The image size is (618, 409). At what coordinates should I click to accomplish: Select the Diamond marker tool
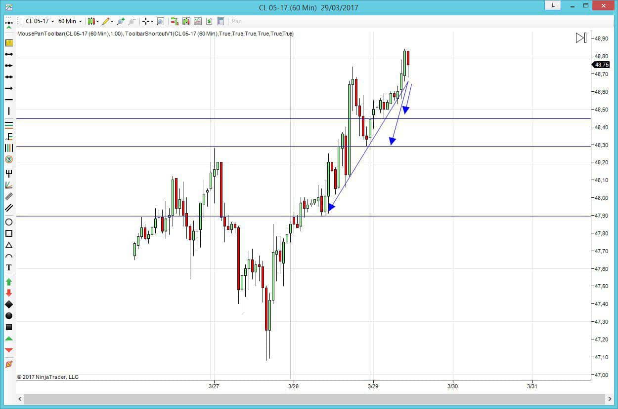(9, 304)
